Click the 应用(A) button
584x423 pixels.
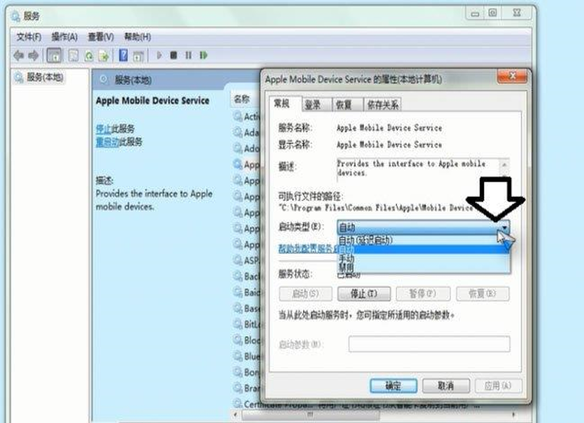pyautogui.click(x=498, y=386)
